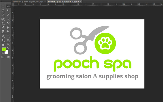
Task: Select the Pen tool
Action: (3, 36)
